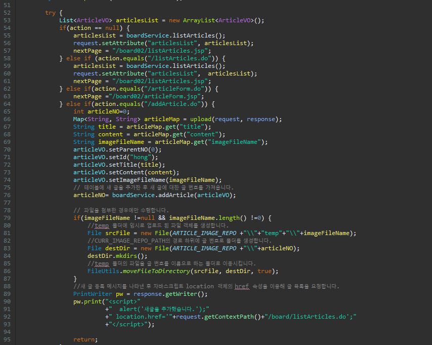The width and height of the screenshot is (432, 345).
Task: Click 'articleVO.setContent(content)' on line 73
Action: click(x=124, y=172)
